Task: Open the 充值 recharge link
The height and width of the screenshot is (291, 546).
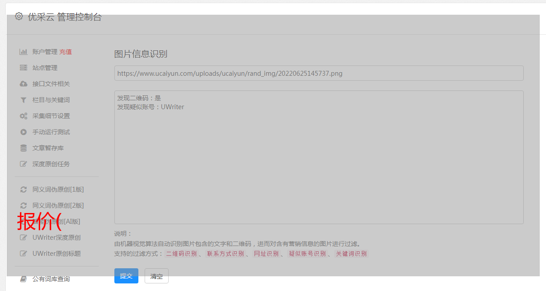Action: click(x=65, y=52)
